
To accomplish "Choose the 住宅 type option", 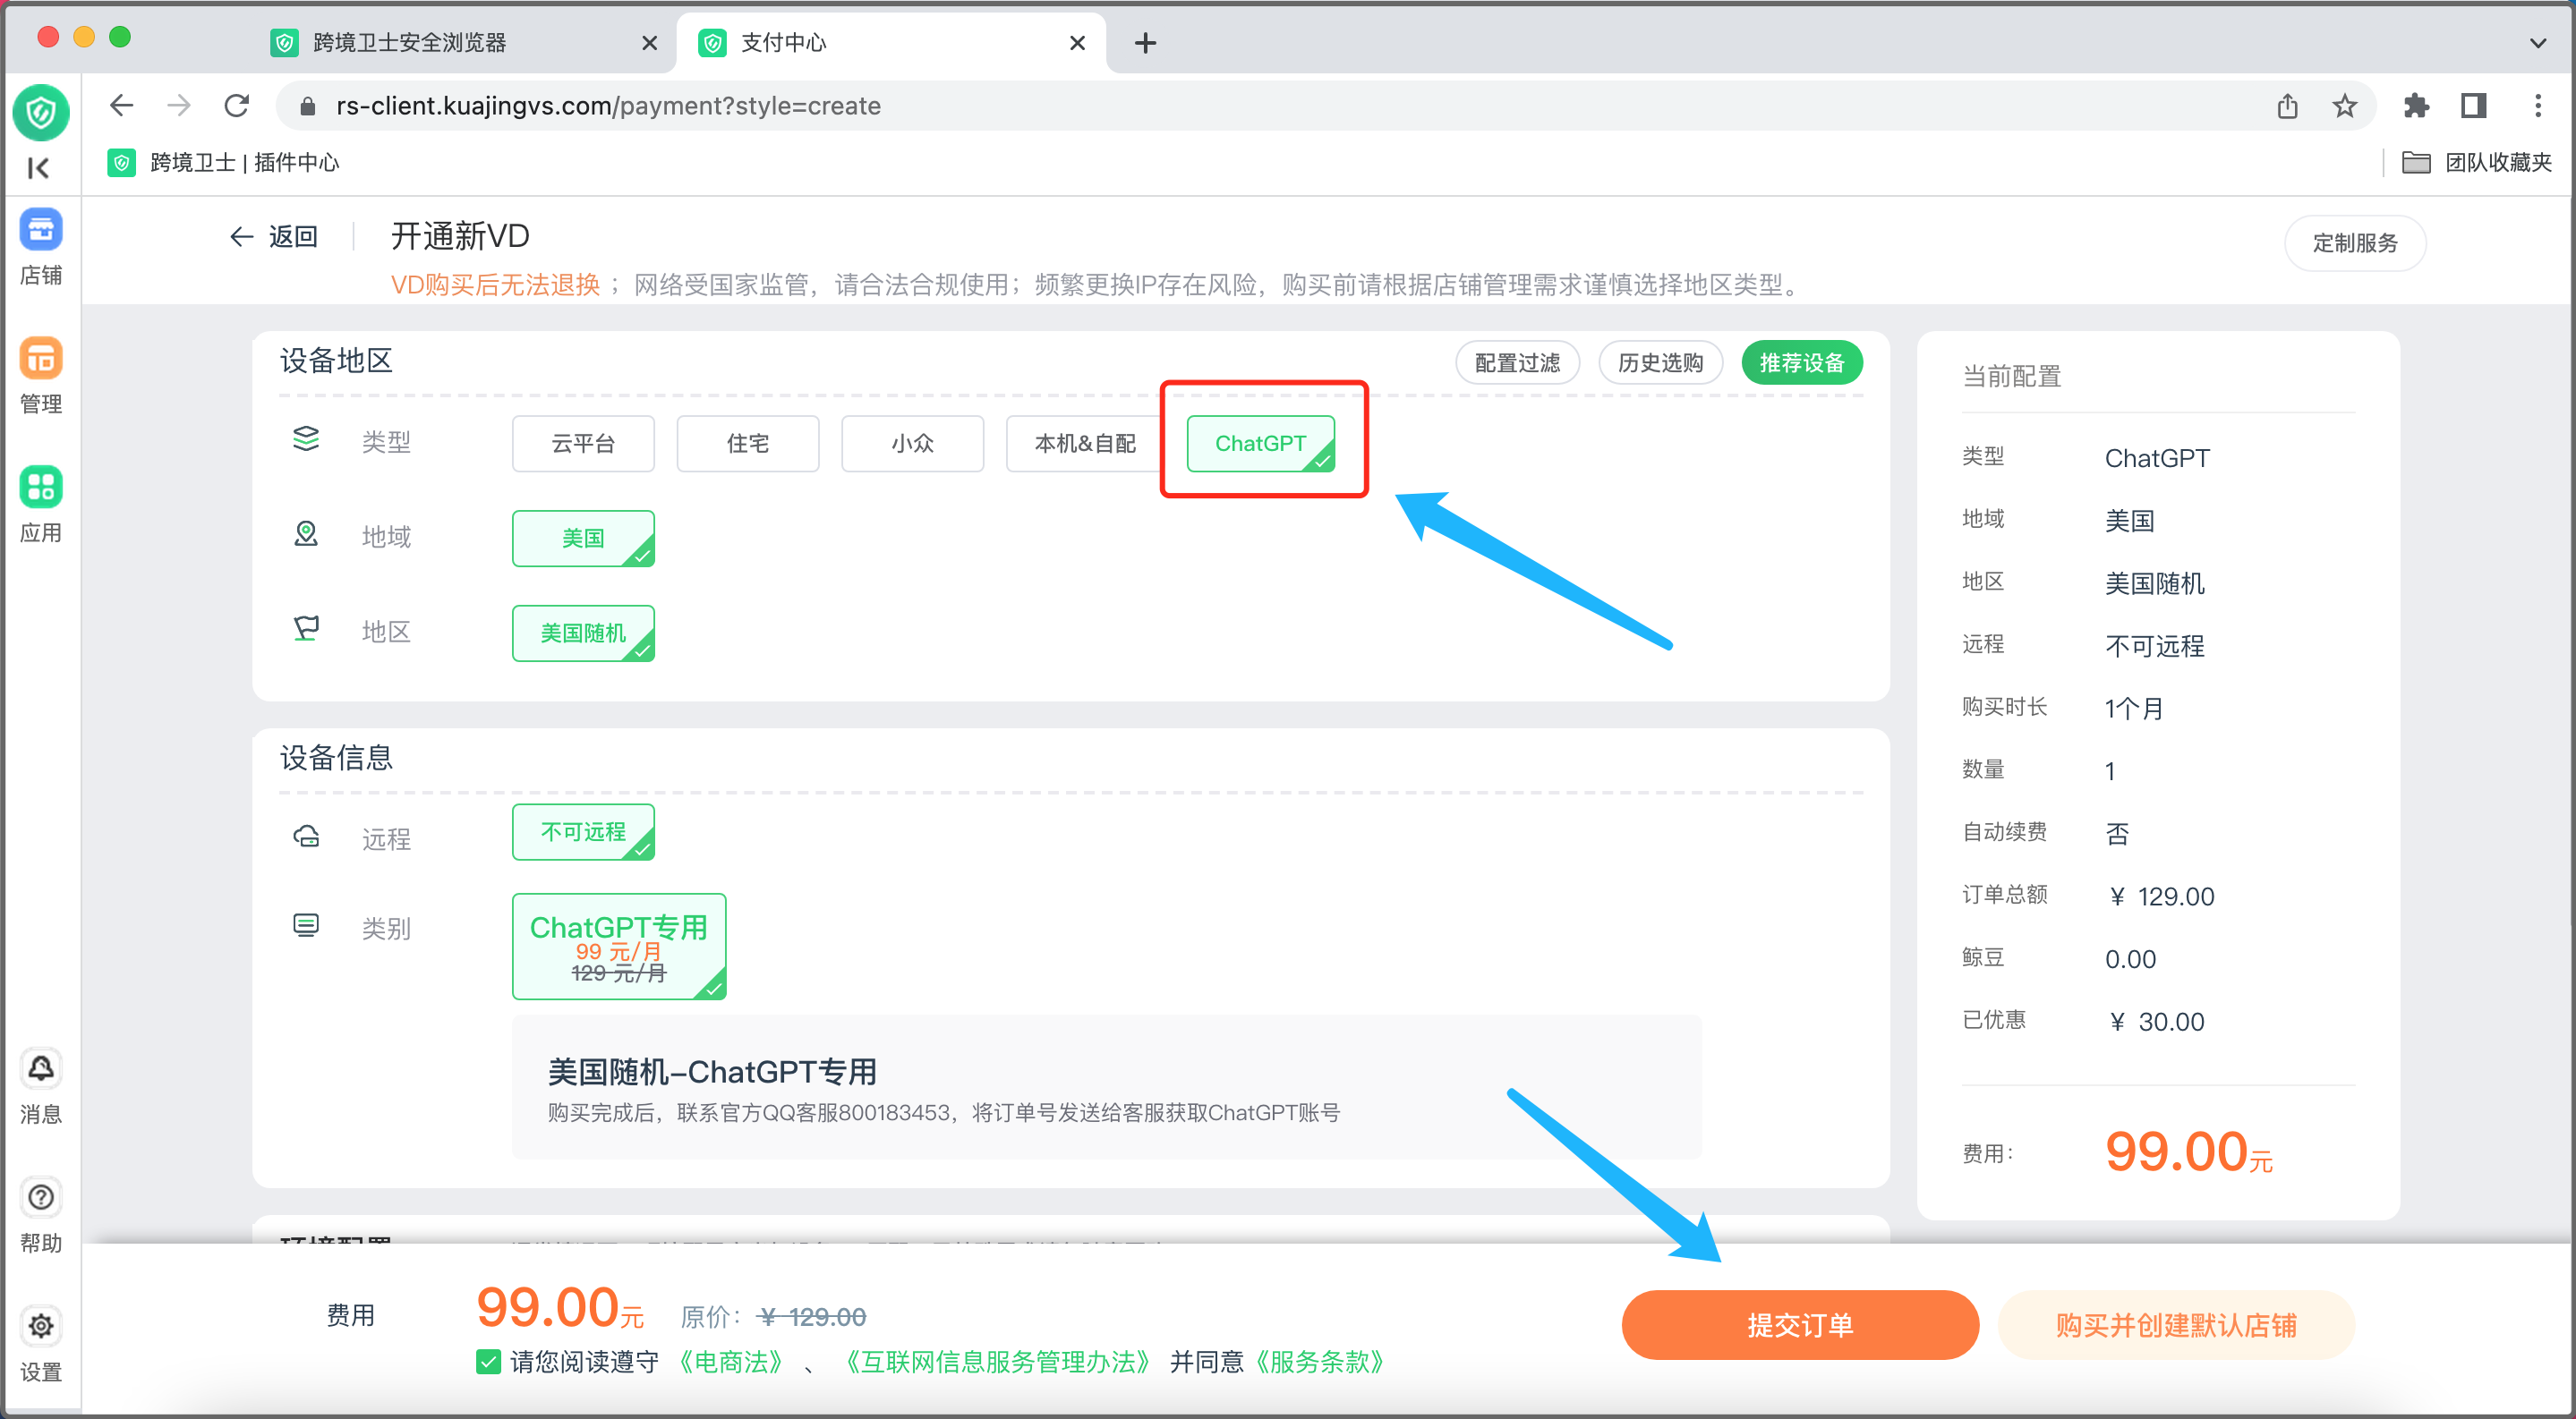I will click(747, 444).
